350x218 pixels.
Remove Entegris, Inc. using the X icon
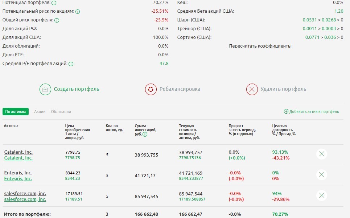(x=321, y=175)
